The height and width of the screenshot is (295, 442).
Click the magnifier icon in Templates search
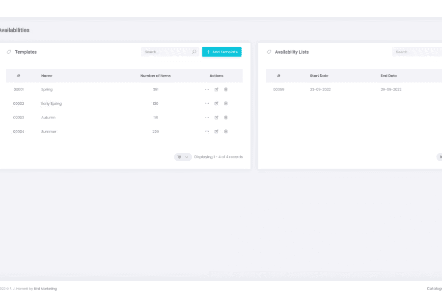[x=194, y=52]
